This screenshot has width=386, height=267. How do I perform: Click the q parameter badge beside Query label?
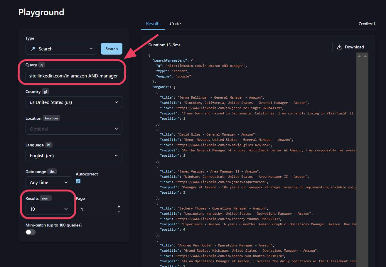pos(41,65)
